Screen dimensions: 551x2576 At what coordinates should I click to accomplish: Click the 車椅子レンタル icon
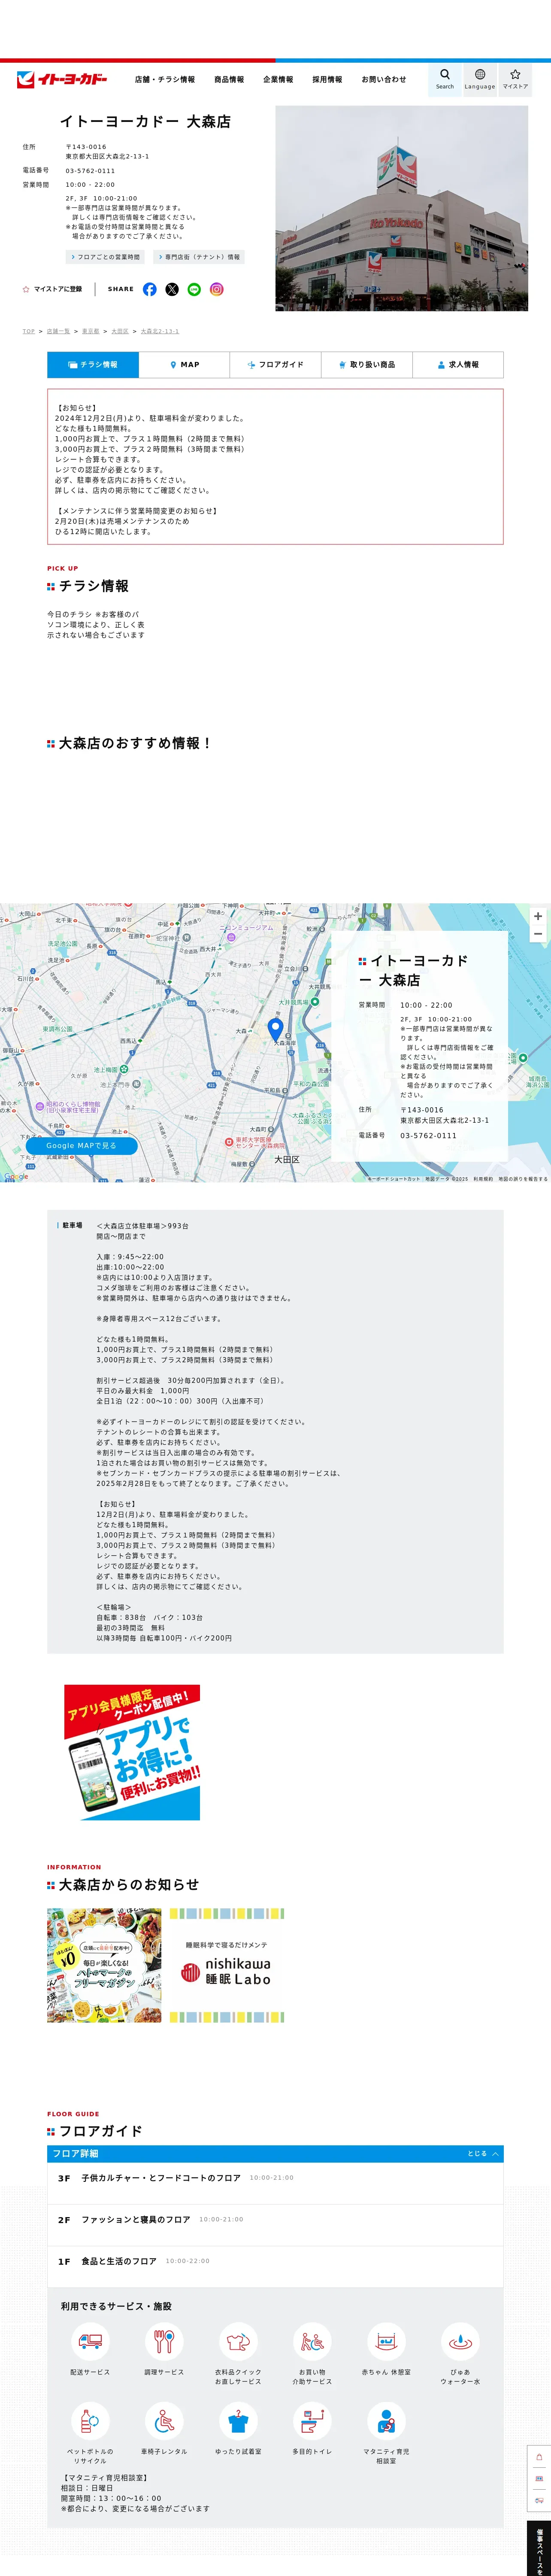tap(164, 2421)
